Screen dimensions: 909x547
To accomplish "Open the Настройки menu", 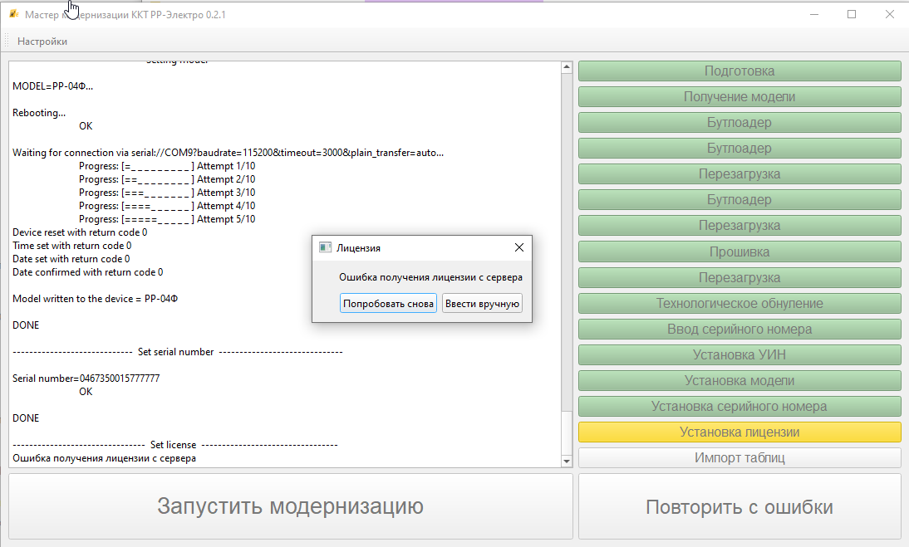I will point(42,41).
